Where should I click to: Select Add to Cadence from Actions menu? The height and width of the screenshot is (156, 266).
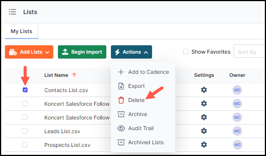point(143,72)
